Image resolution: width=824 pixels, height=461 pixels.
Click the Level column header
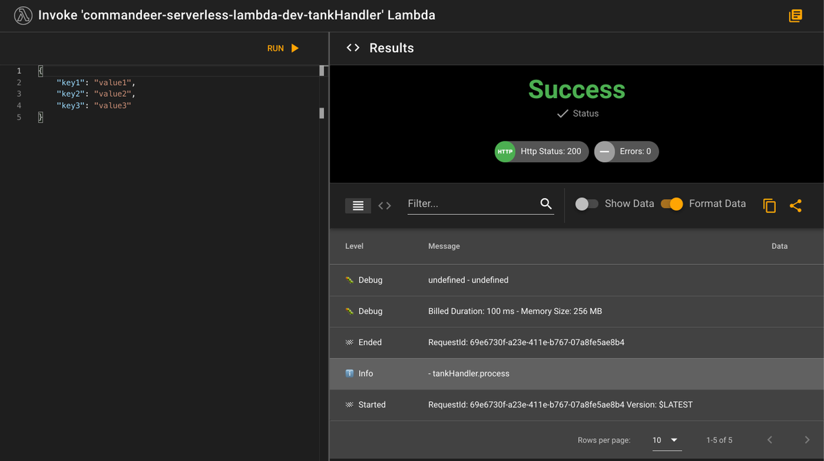[x=354, y=246]
